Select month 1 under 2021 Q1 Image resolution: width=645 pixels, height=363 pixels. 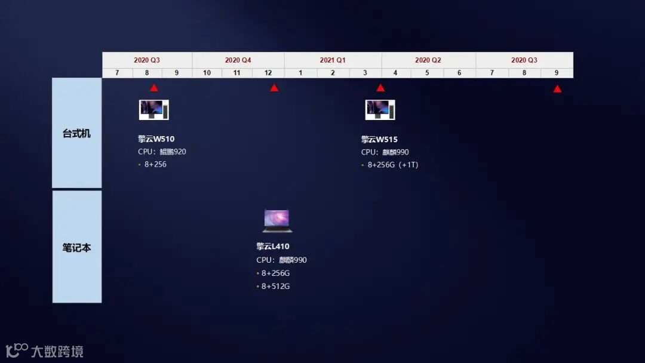pos(300,73)
